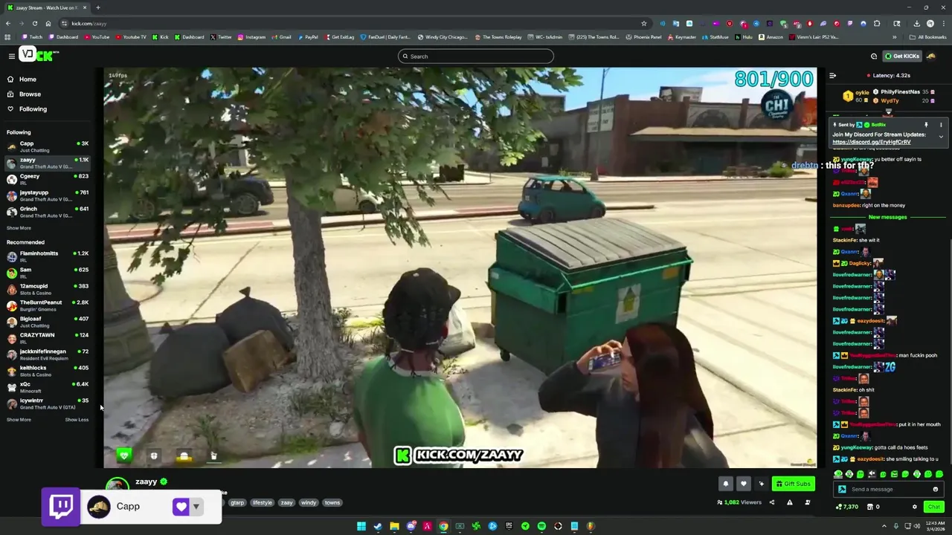Click the Twitch logo in the popup
Viewport: 952px width, 535px height.
pyautogui.click(x=61, y=506)
